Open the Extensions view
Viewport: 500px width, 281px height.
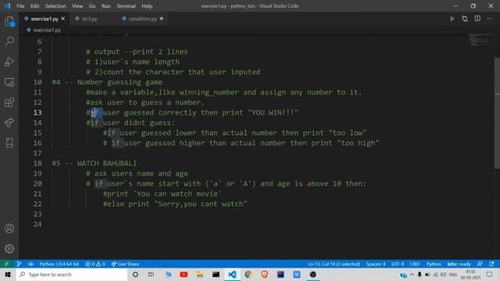coord(9,102)
